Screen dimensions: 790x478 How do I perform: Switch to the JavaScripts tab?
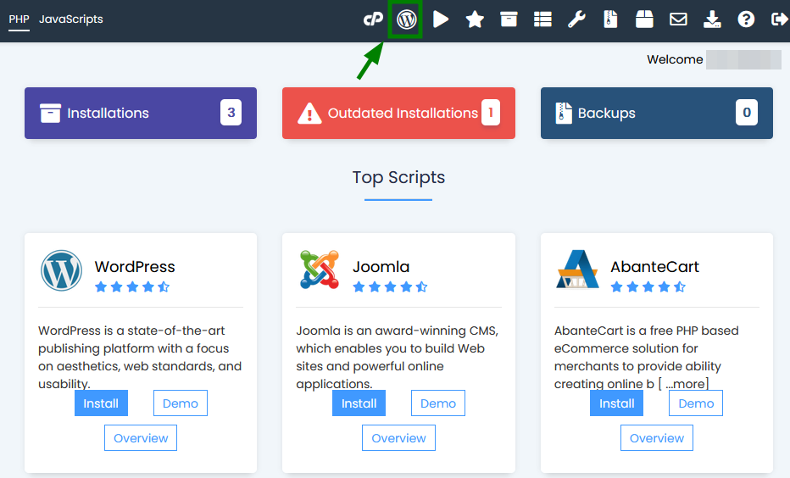[71, 19]
